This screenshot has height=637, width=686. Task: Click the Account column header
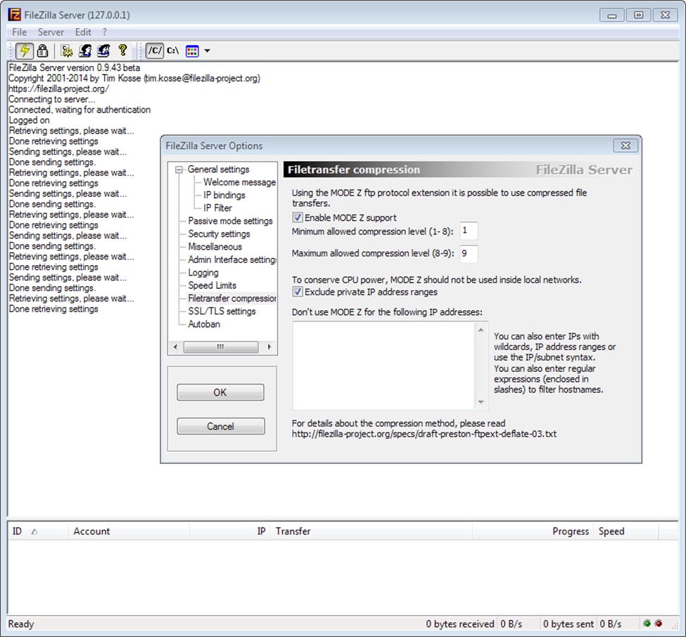(129, 532)
